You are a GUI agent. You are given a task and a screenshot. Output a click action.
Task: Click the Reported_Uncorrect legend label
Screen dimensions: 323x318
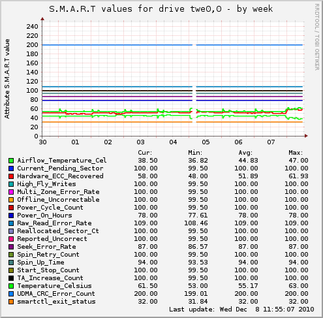point(52,239)
